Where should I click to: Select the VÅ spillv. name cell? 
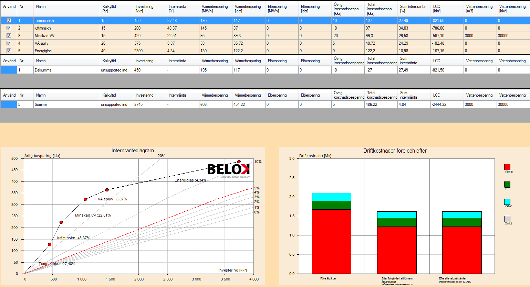(x=67, y=43)
